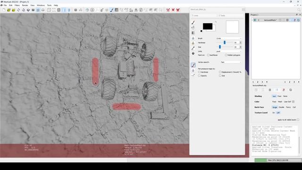Set Color mode to Mesh
Viewport: 302px width, 170px height.
[x=280, y=102]
